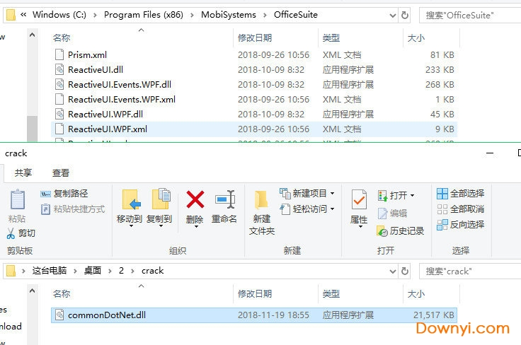Click the Paste (粘贴) clipboard icon
The image size is (521, 345).
[x=17, y=199]
